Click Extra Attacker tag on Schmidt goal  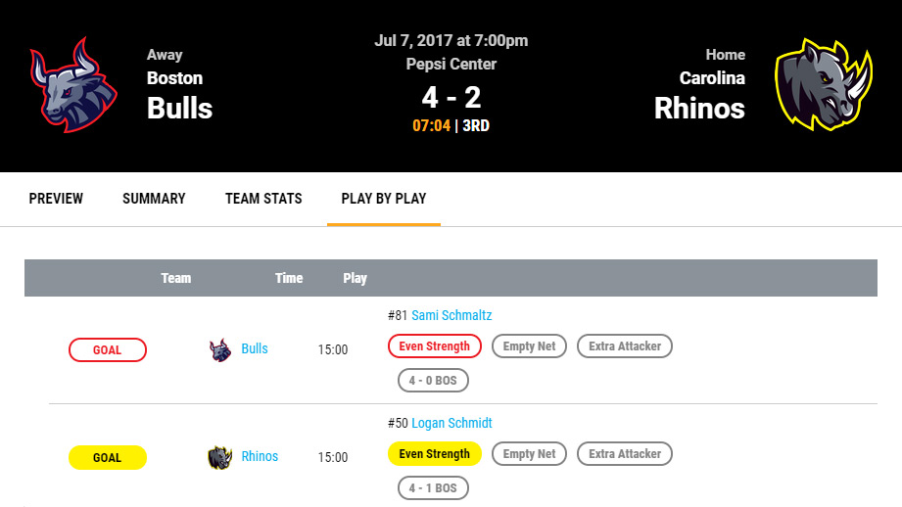(x=625, y=454)
